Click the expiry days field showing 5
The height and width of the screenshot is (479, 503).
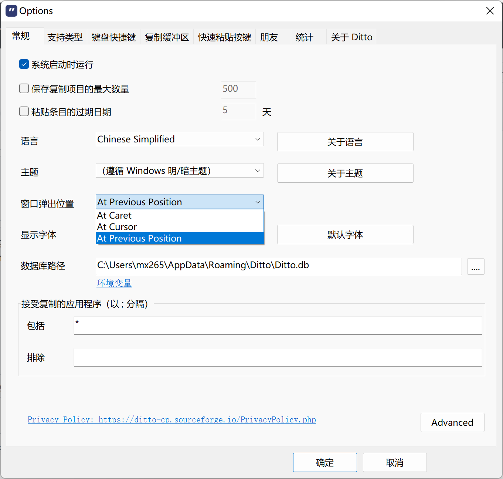coord(238,111)
